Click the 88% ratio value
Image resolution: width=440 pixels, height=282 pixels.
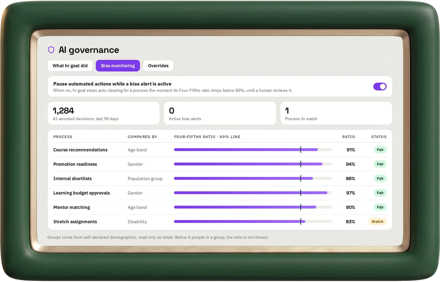pyautogui.click(x=351, y=179)
